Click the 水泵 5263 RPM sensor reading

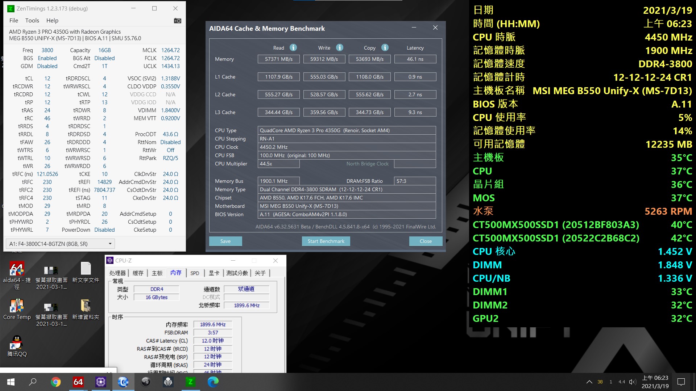pos(582,211)
